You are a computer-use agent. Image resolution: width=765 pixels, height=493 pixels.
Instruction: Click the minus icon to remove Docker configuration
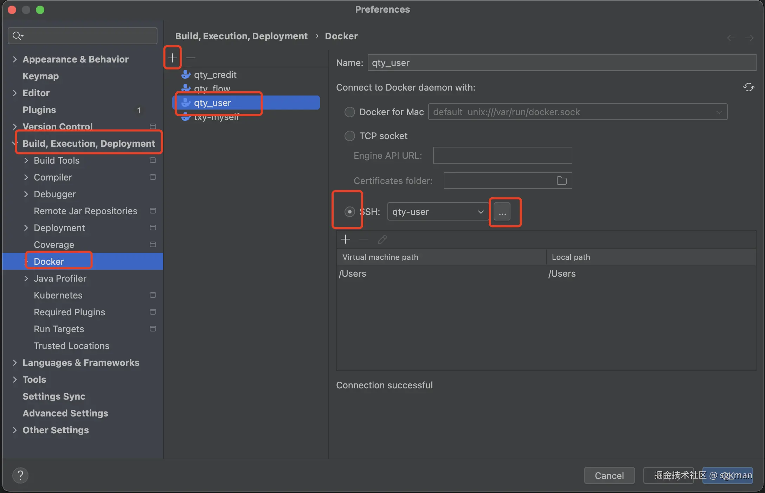pos(191,58)
